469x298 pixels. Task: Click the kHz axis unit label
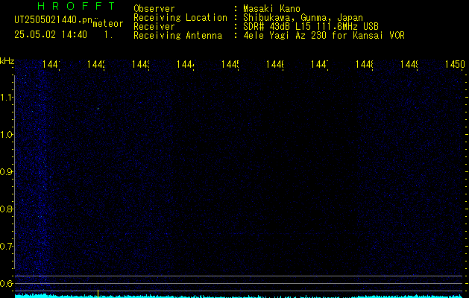7,61
